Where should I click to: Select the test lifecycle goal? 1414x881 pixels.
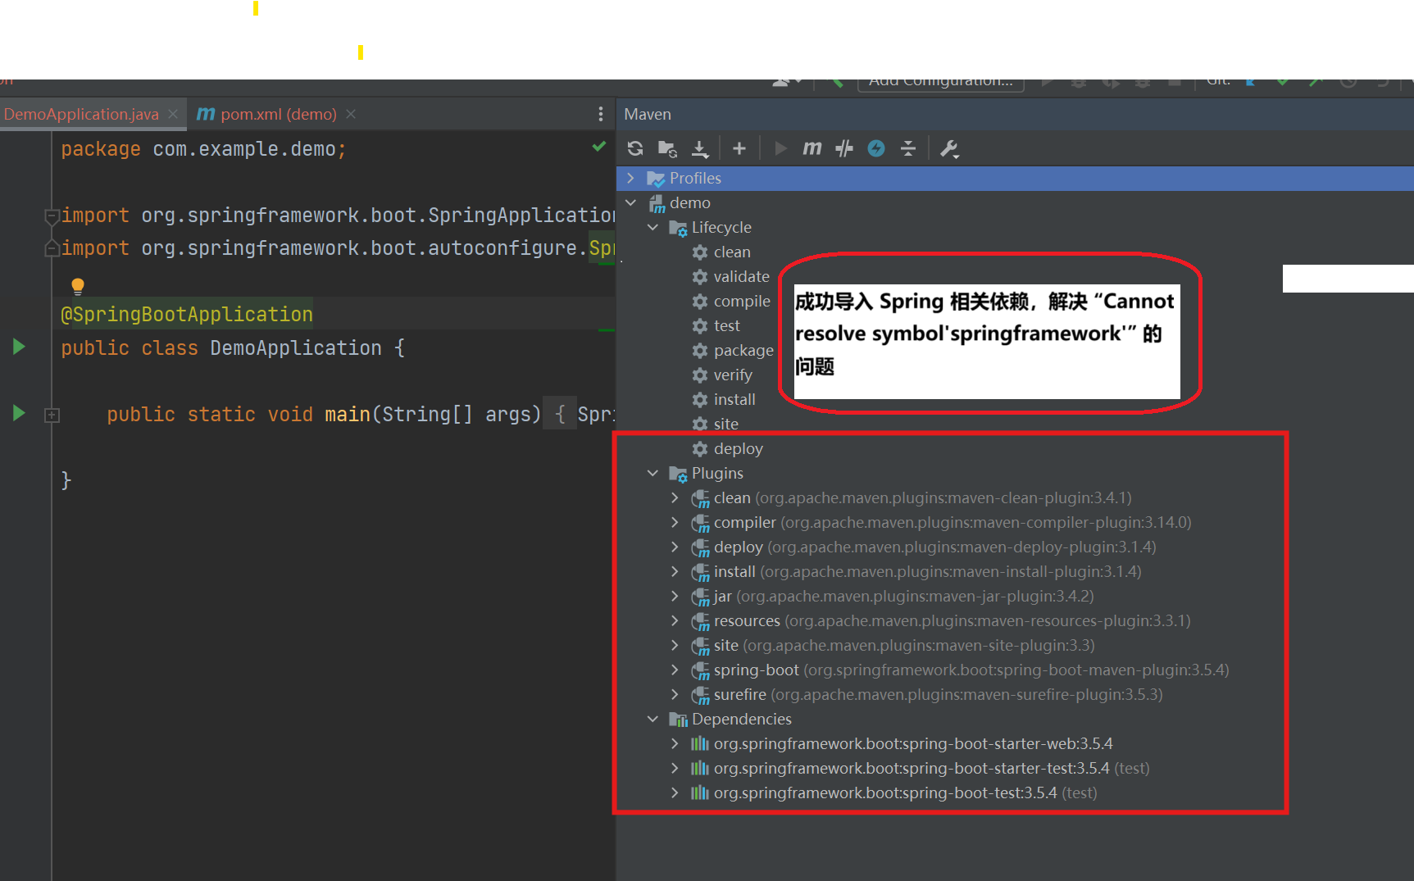point(716,325)
